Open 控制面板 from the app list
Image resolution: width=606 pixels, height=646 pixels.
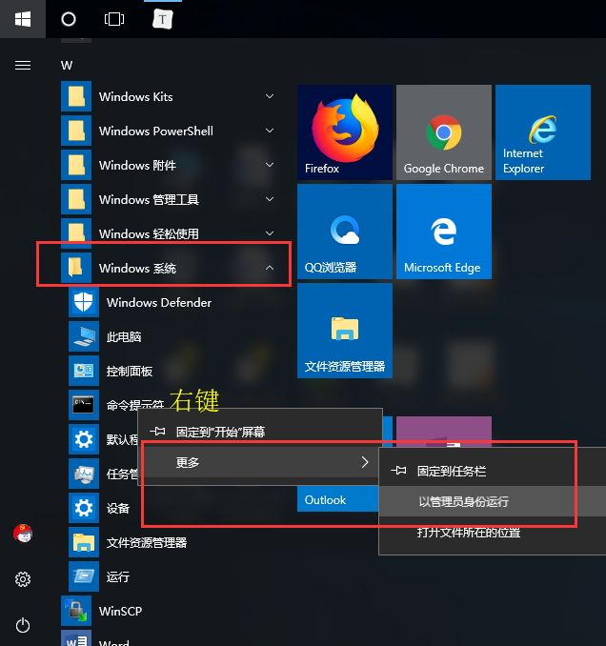coord(130,372)
